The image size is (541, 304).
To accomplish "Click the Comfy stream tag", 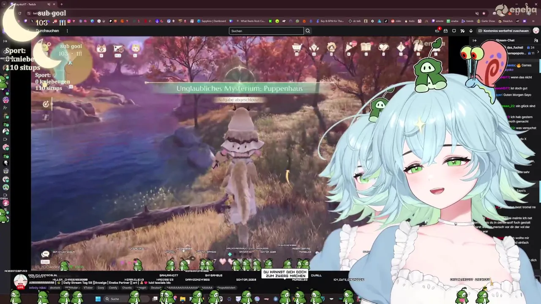I will click(113, 288).
